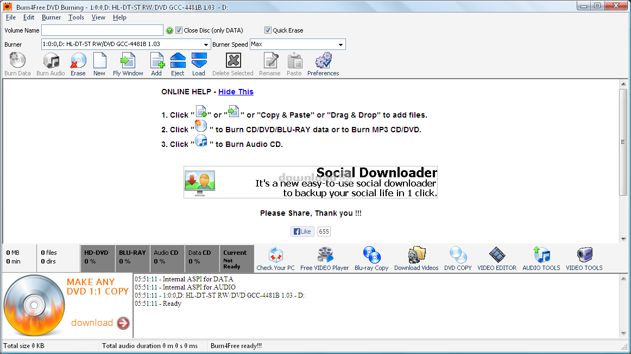Open the Tools menu
The height and width of the screenshot is (354, 631).
point(76,17)
